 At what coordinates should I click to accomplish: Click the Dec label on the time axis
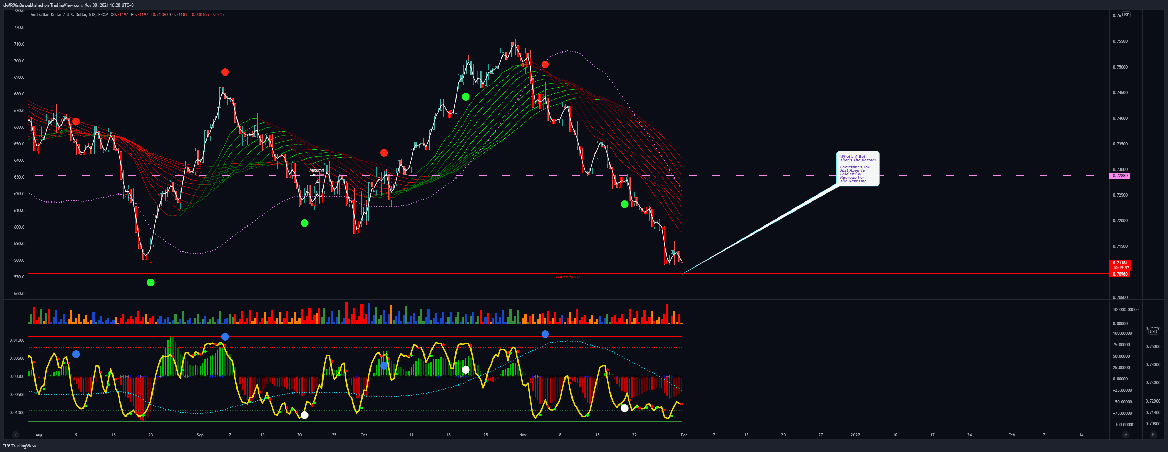point(684,435)
